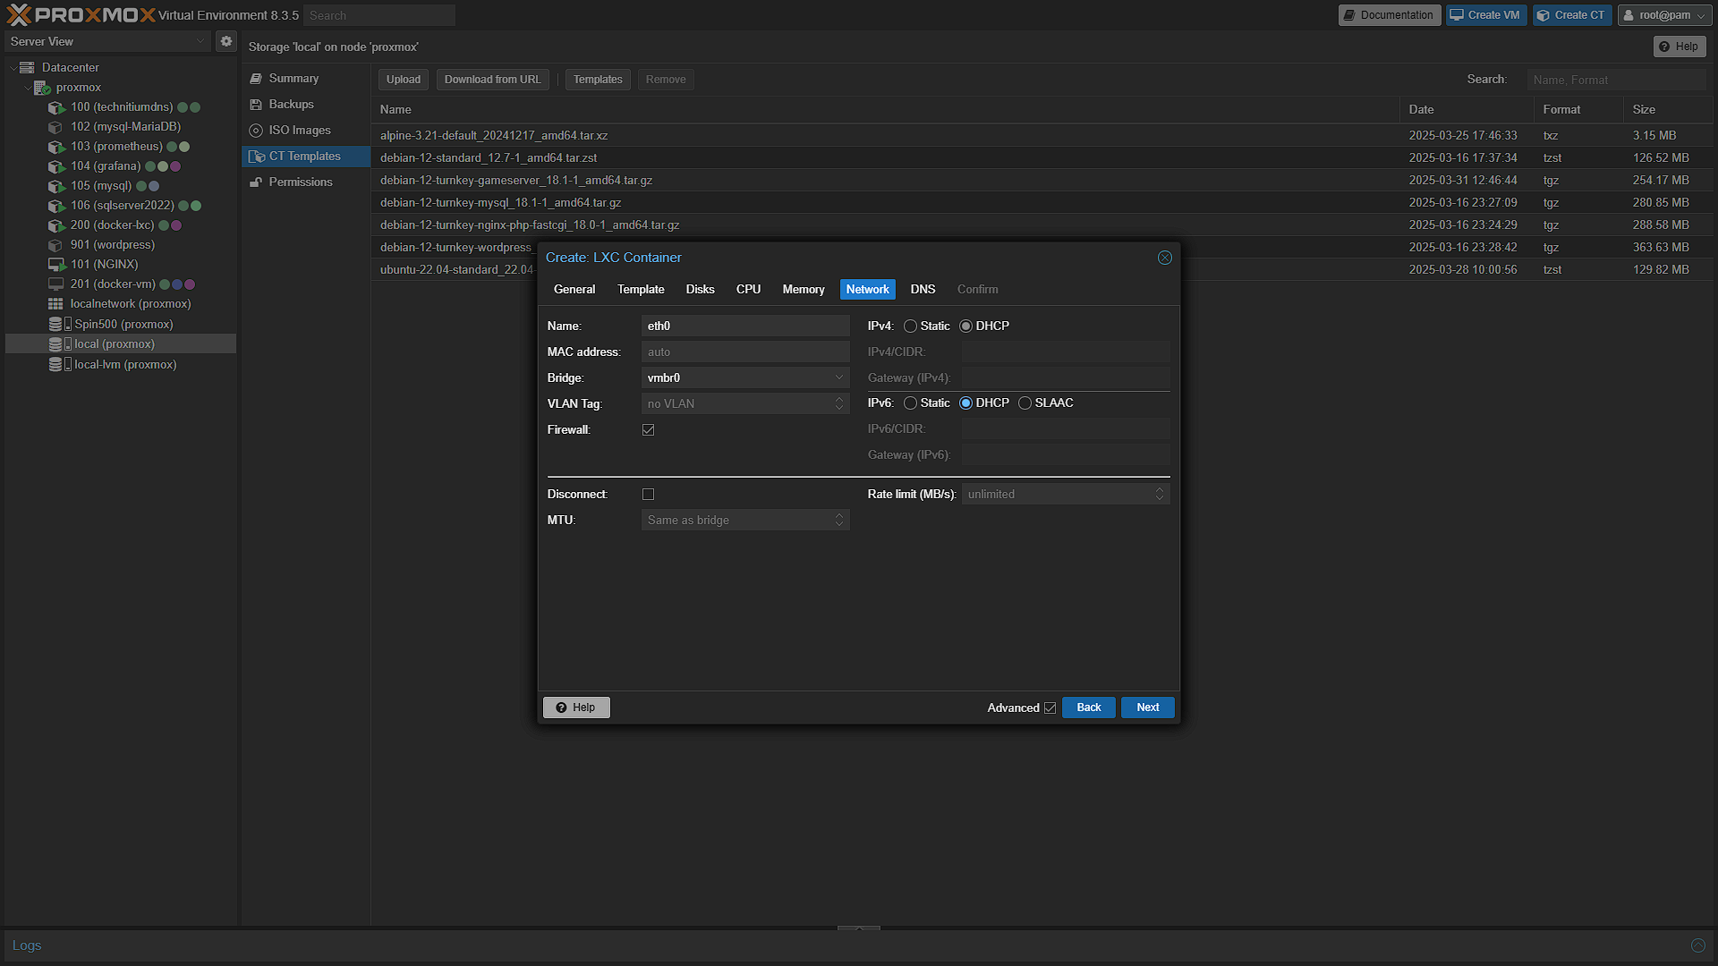
Task: Close the Create LXC Container dialog
Action: pos(1164,258)
